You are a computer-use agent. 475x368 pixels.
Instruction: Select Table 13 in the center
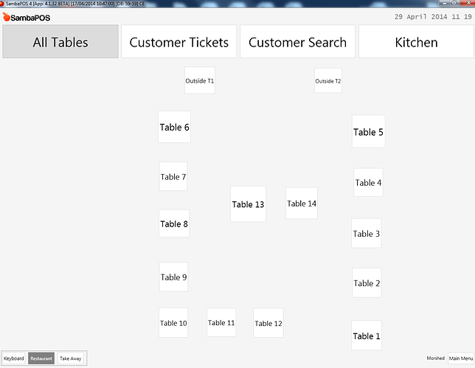(248, 204)
